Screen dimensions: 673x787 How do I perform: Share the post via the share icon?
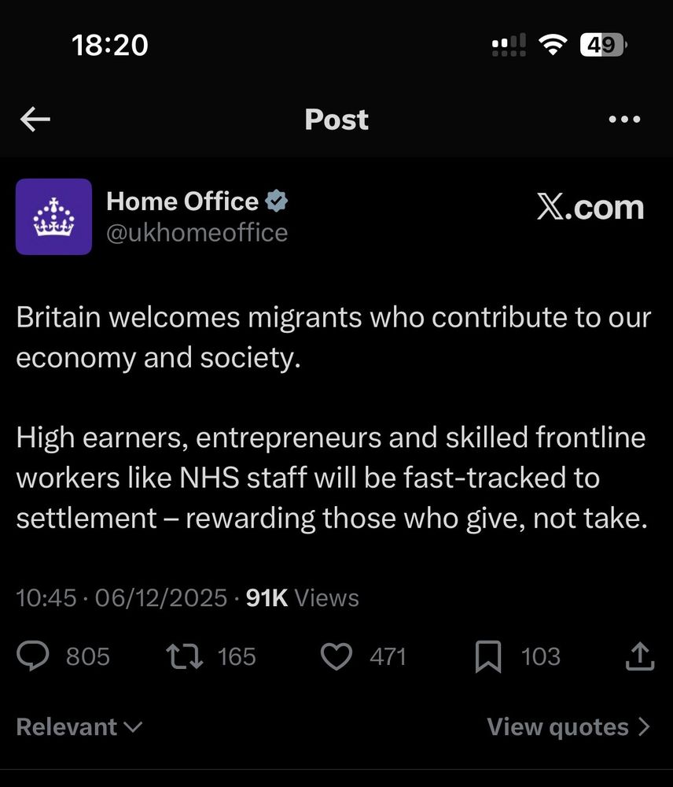pos(642,656)
